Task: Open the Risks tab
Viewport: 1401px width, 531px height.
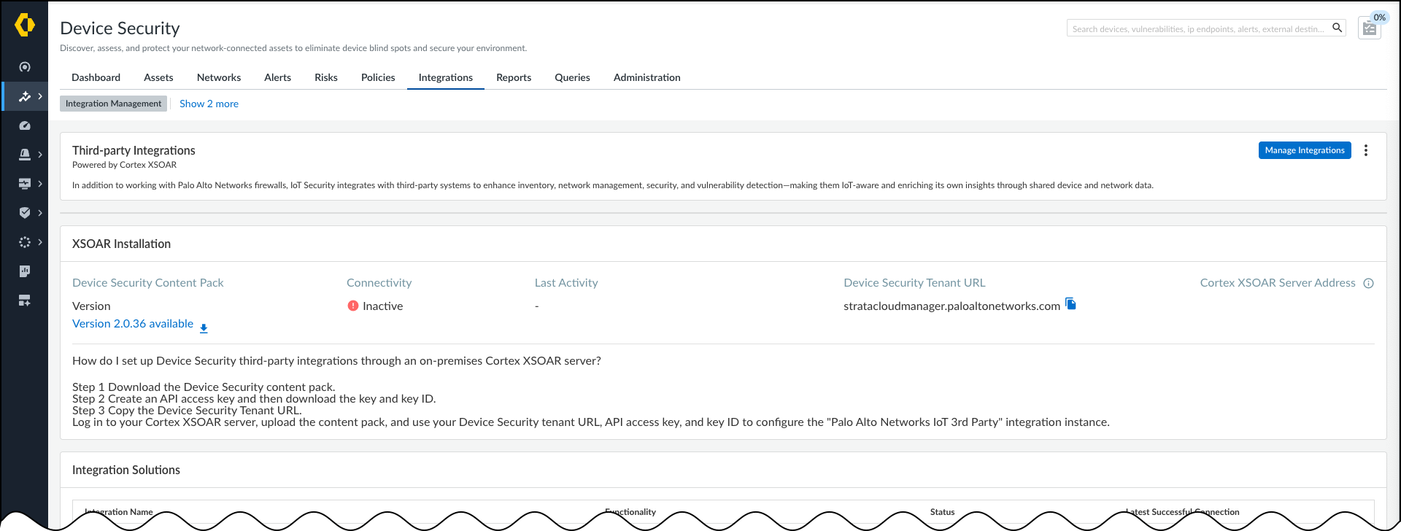Action: click(x=326, y=77)
